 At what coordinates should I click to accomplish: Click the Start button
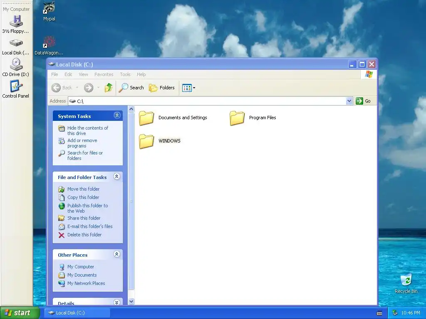[20, 313]
